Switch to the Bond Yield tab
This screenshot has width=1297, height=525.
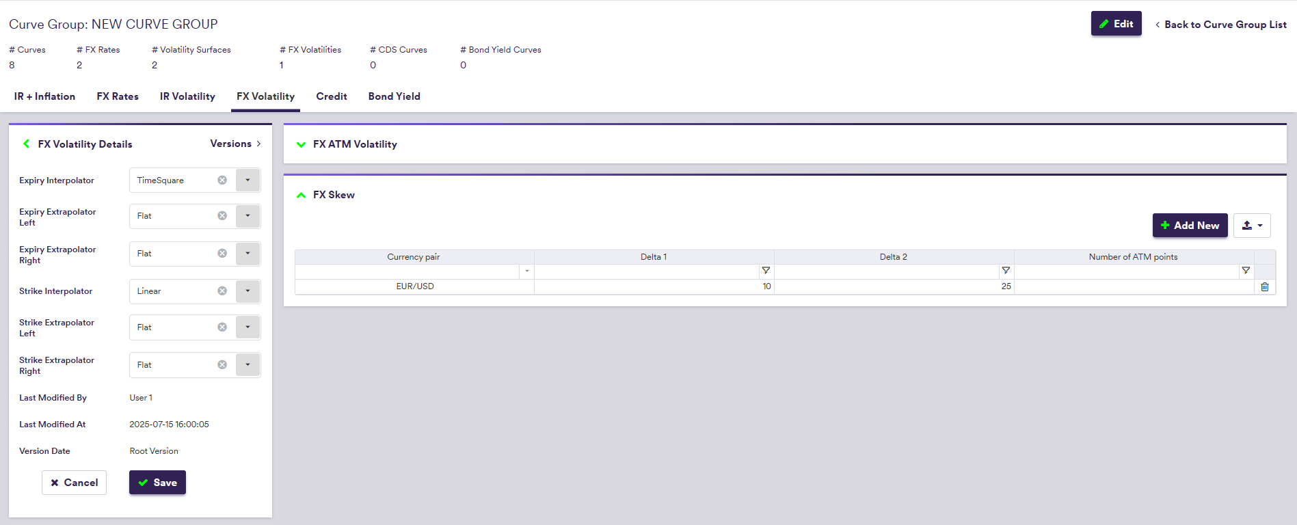(394, 96)
